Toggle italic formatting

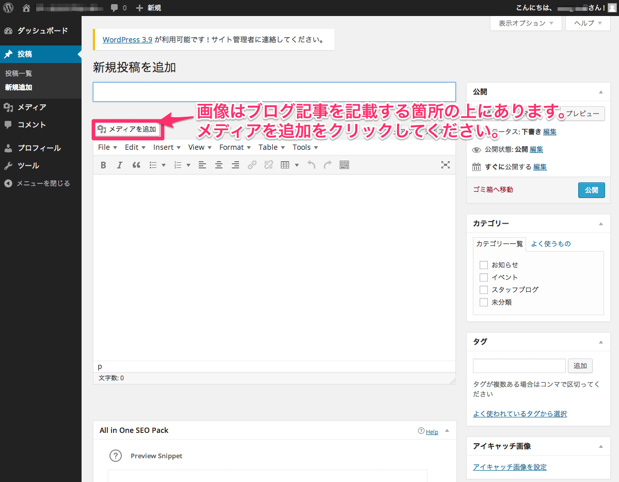(120, 165)
